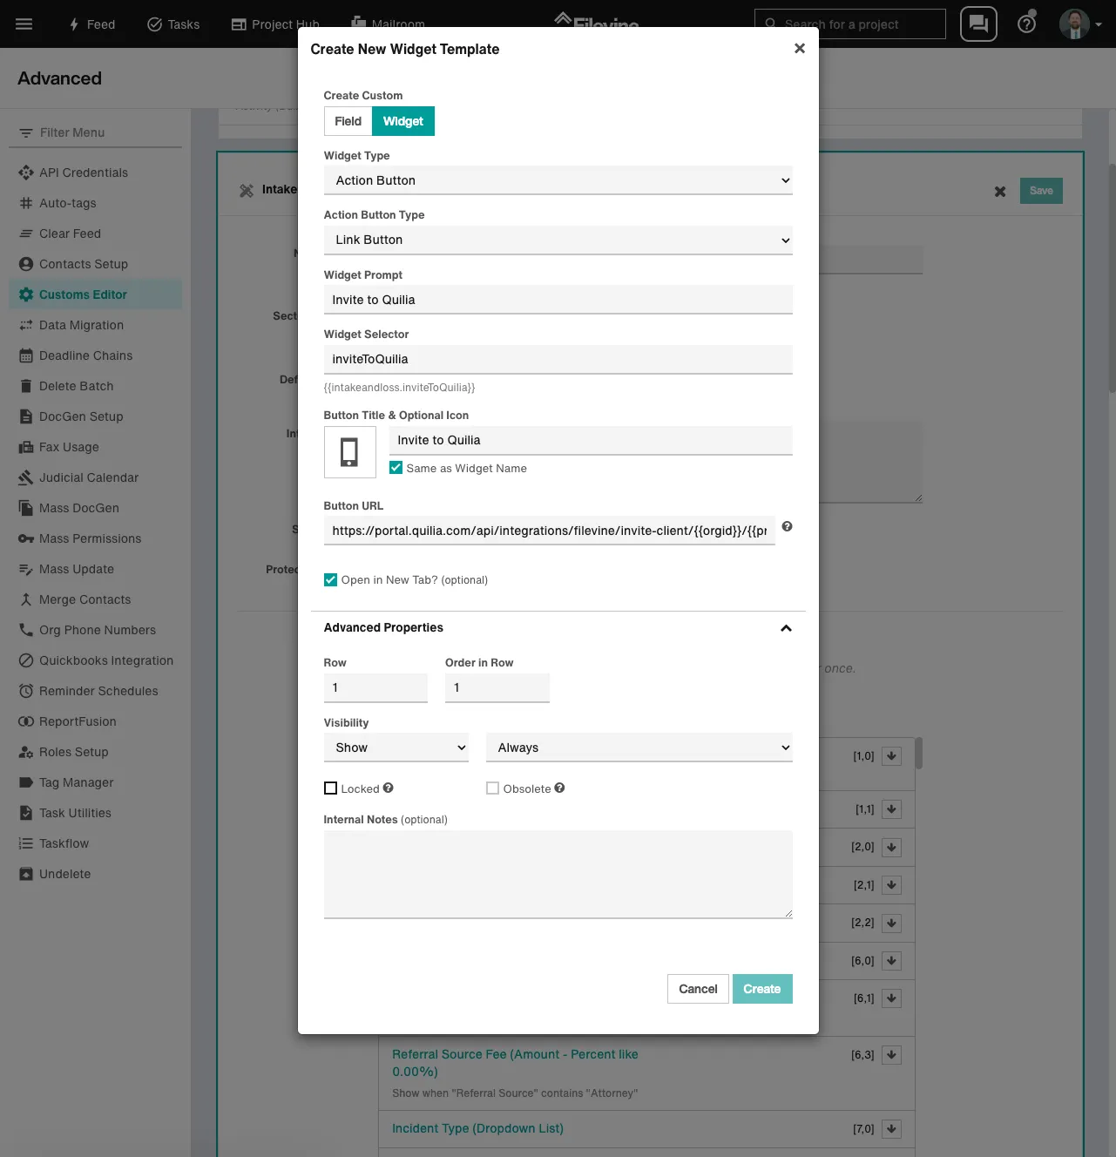This screenshot has width=1116, height=1157.
Task: Click the API Credentials sidebar icon
Action: [x=26, y=173]
